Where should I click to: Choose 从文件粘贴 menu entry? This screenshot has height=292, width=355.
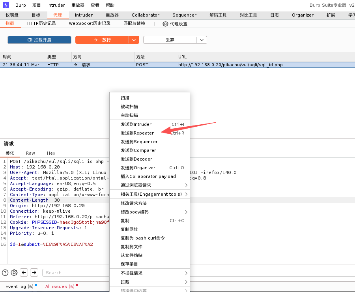click(149, 255)
